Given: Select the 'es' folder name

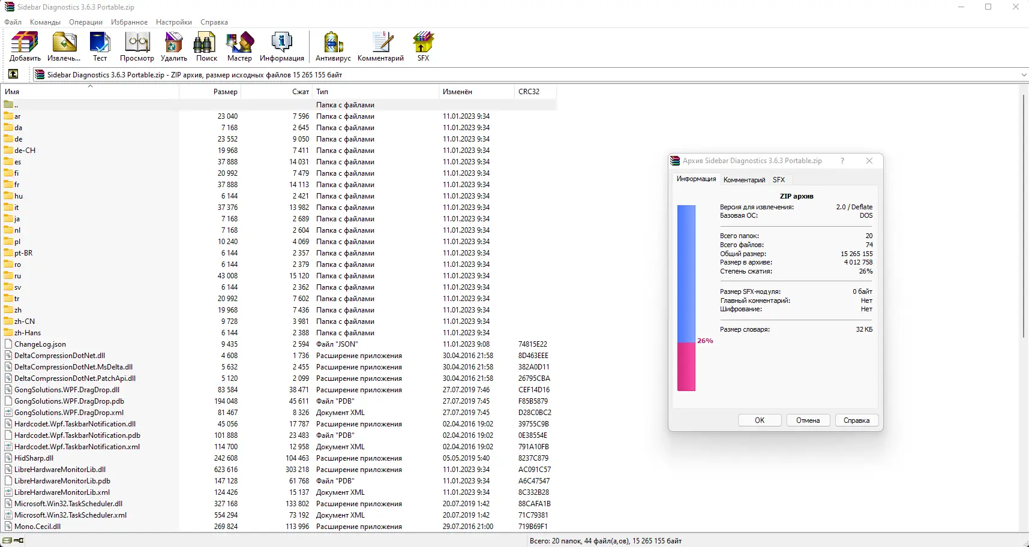Looking at the screenshot, I should (x=17, y=162).
